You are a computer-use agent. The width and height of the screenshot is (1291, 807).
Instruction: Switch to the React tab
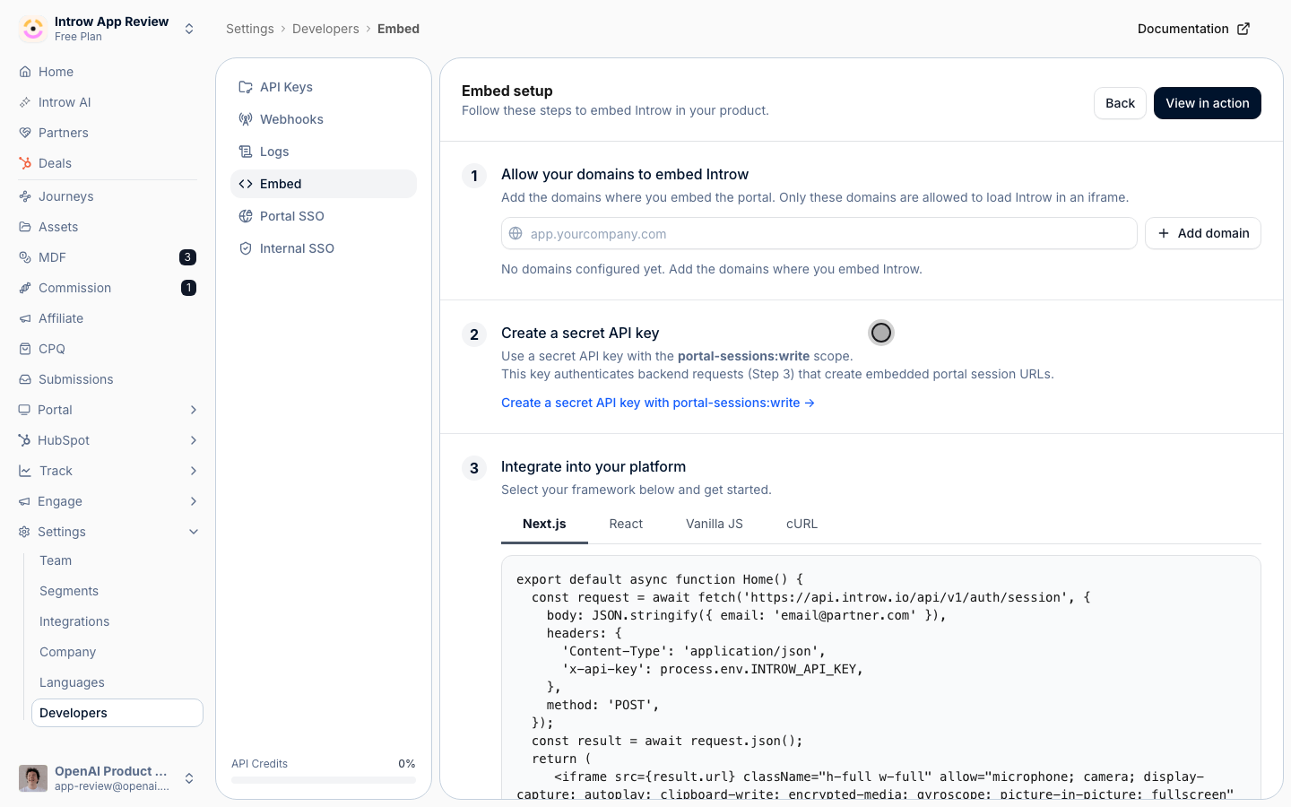coord(626,524)
